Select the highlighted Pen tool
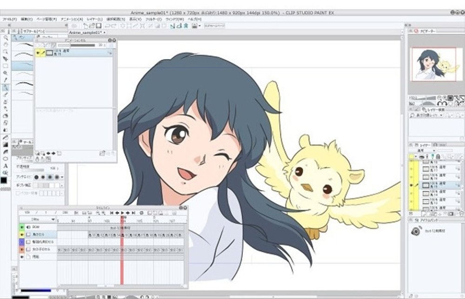Screen dimensions: 465x299 [x=5, y=87]
